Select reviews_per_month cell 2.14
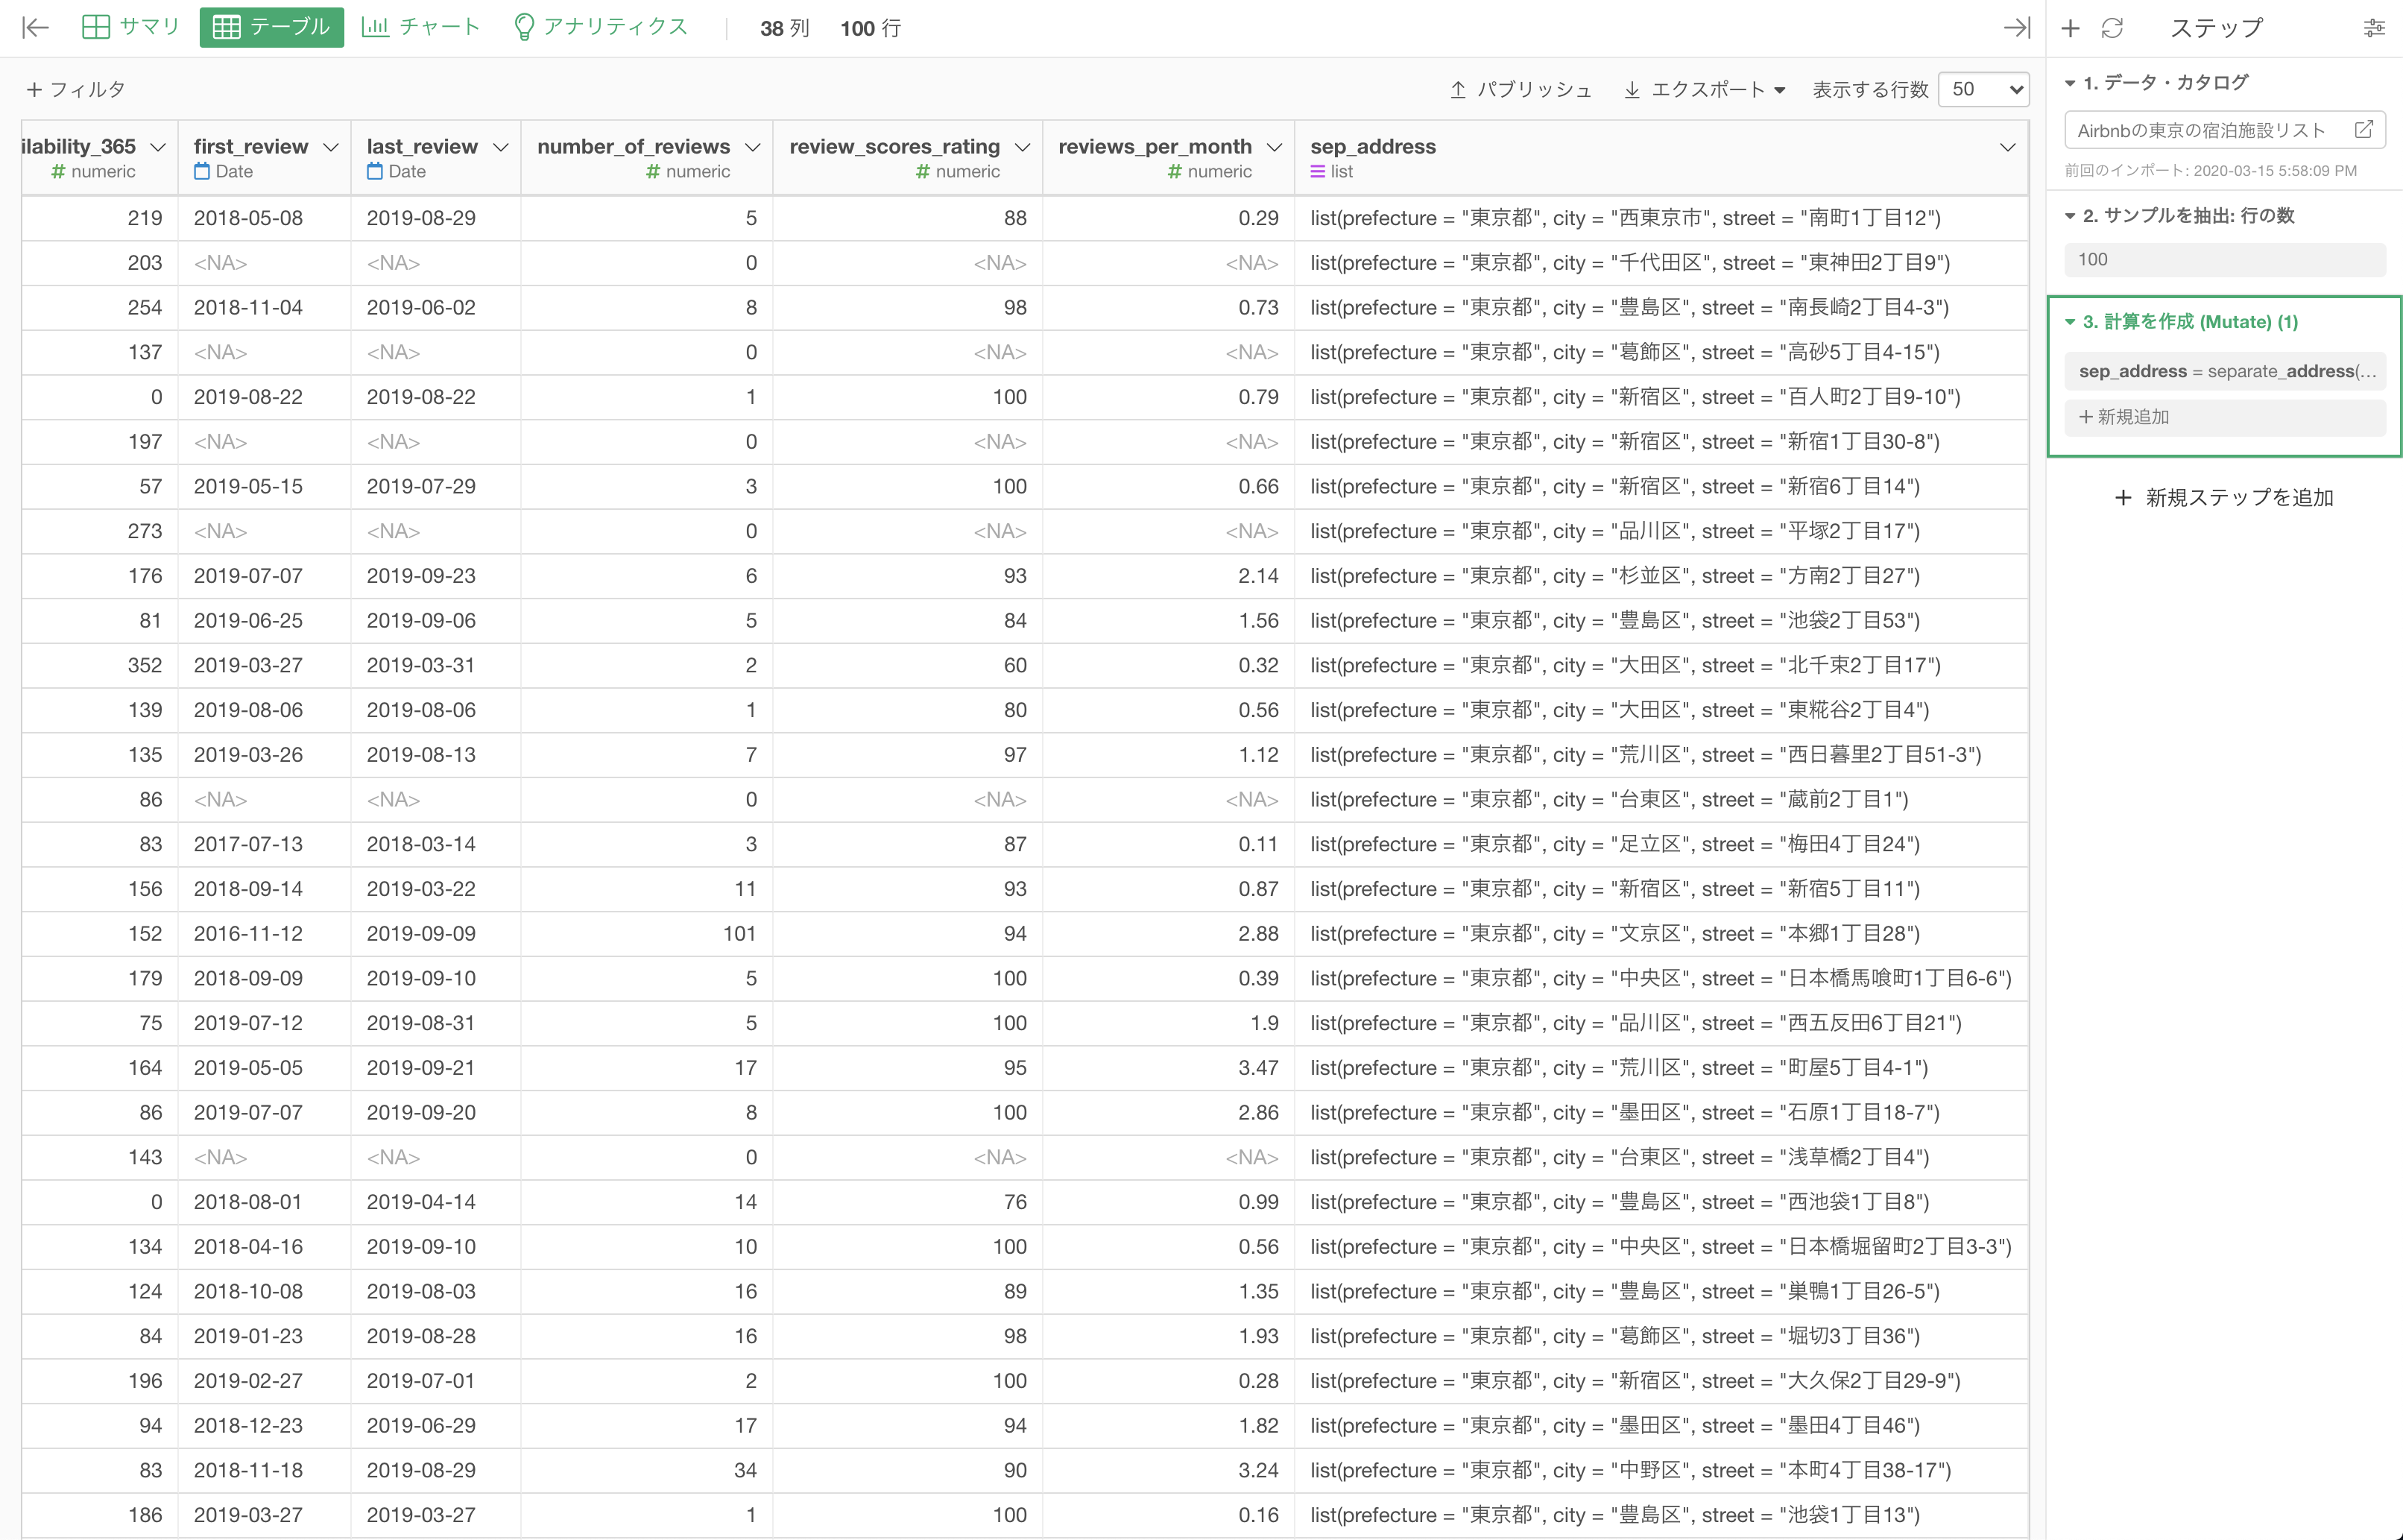This screenshot has width=2403, height=1540. click(1168, 576)
